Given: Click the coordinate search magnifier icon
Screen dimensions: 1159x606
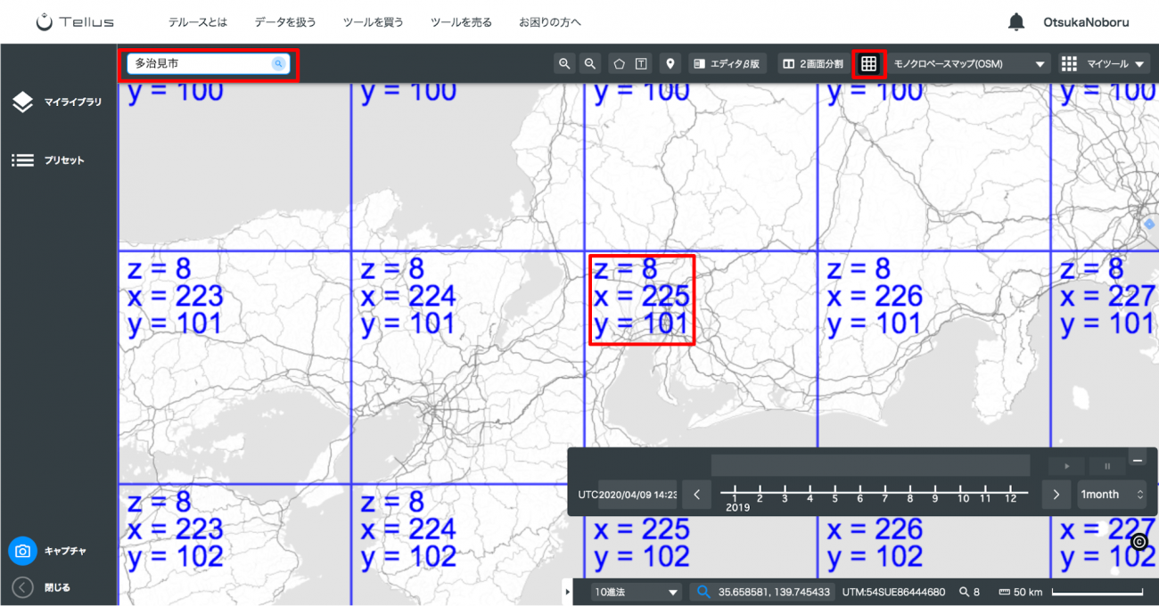Looking at the screenshot, I should click(x=703, y=592).
